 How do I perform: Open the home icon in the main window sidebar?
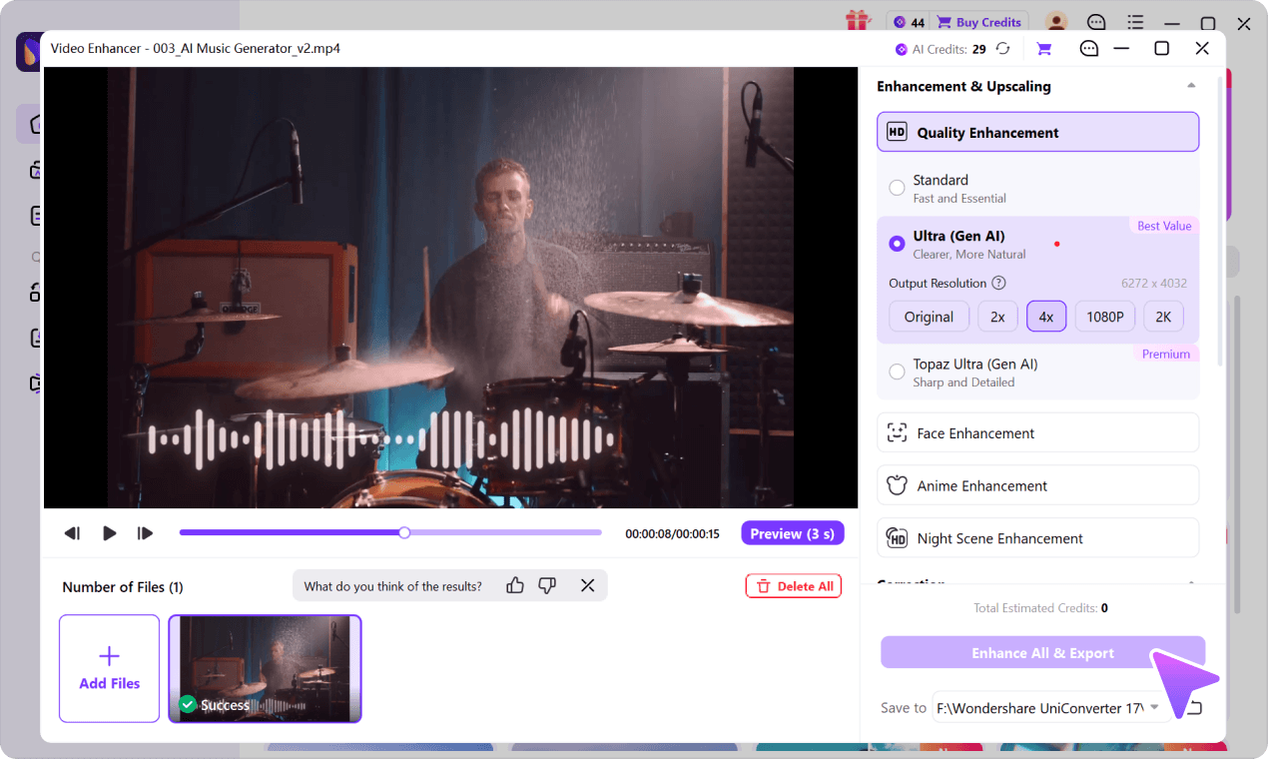[35, 124]
